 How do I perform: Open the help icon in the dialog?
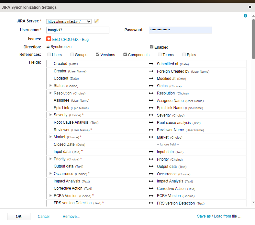click(x=245, y=16)
